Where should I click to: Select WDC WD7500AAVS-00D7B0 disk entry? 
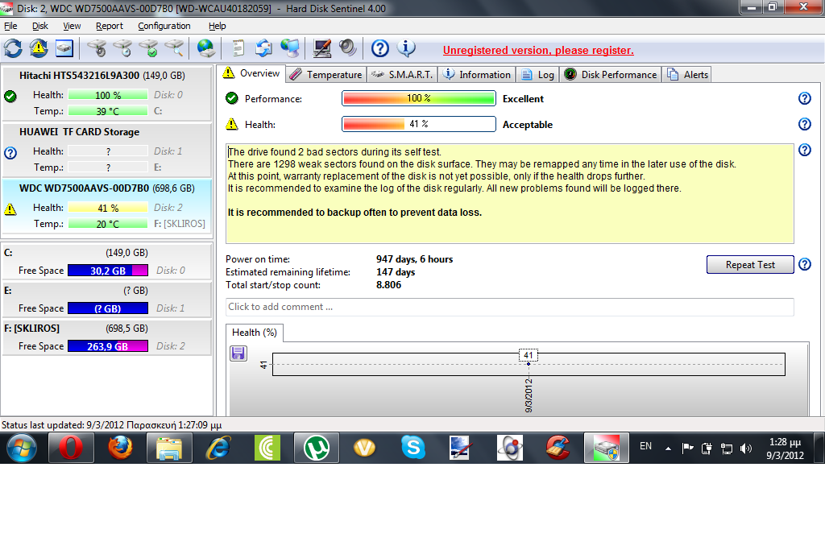(107, 206)
